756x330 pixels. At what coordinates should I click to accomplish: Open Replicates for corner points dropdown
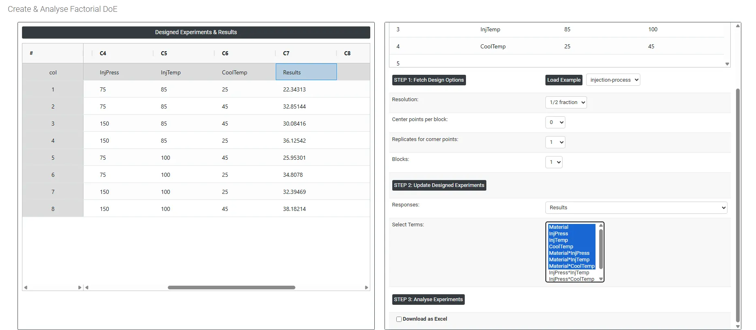click(555, 142)
